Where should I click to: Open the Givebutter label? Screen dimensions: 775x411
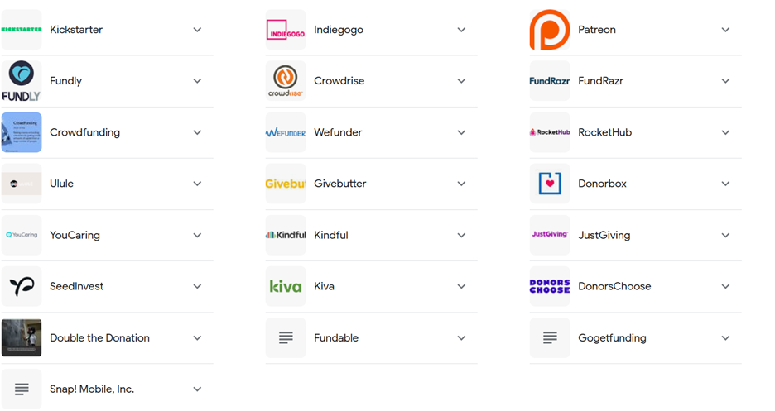coord(340,184)
